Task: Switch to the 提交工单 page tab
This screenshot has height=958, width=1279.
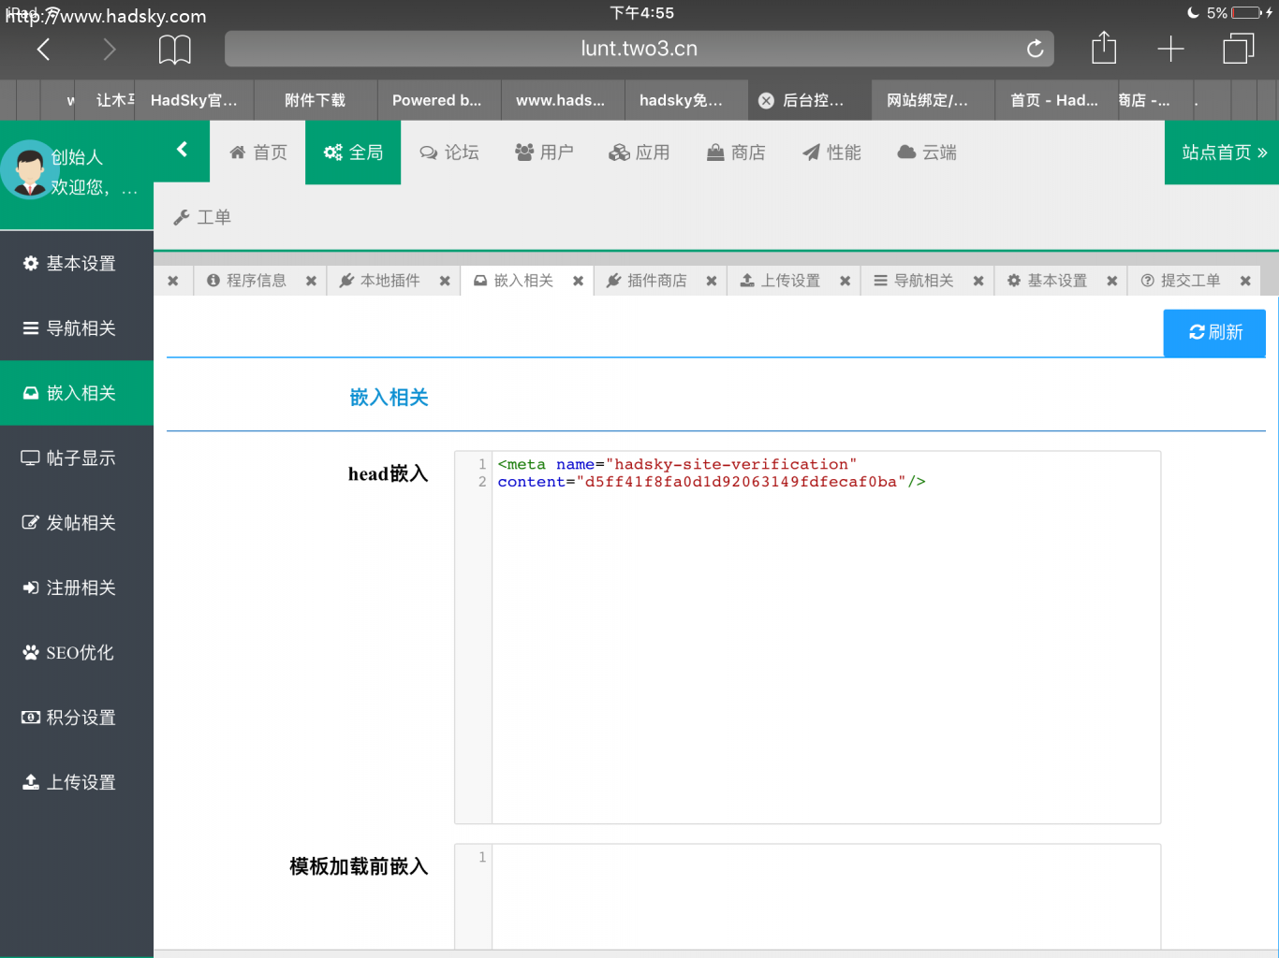Action: pos(1181,281)
